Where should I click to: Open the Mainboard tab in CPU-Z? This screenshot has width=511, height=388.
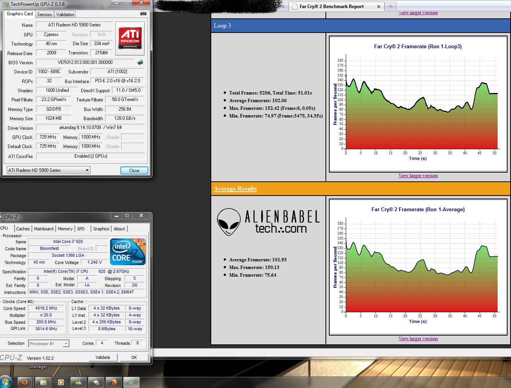[x=44, y=229]
